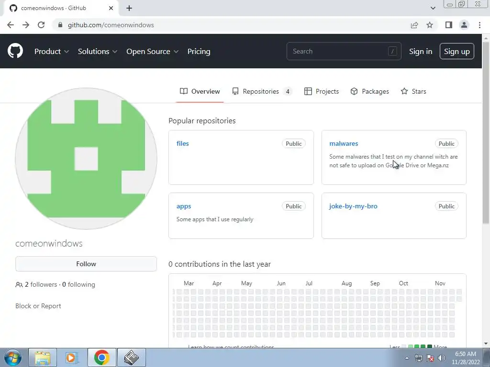Open the Pricing page
490x367 pixels.
coord(199,51)
